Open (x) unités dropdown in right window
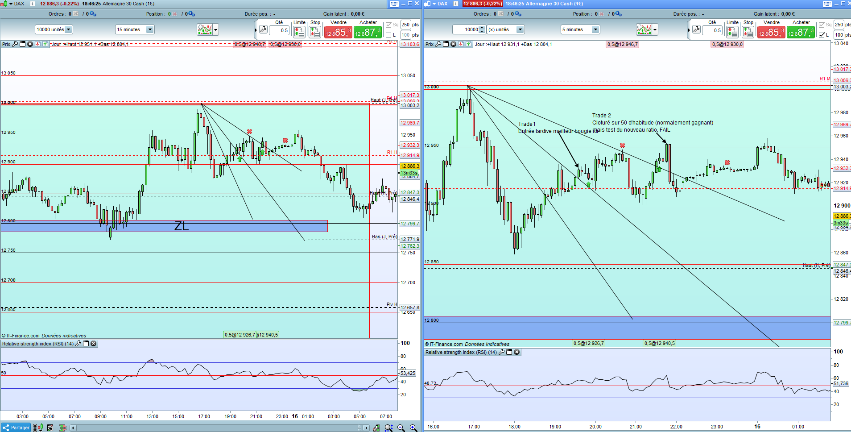The image size is (851, 432). (x=505, y=29)
